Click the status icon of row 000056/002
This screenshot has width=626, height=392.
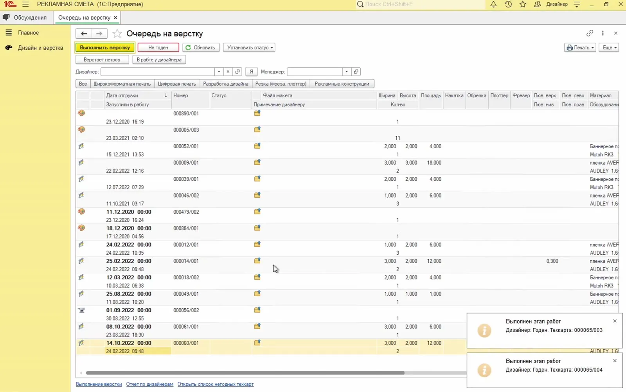(x=81, y=310)
